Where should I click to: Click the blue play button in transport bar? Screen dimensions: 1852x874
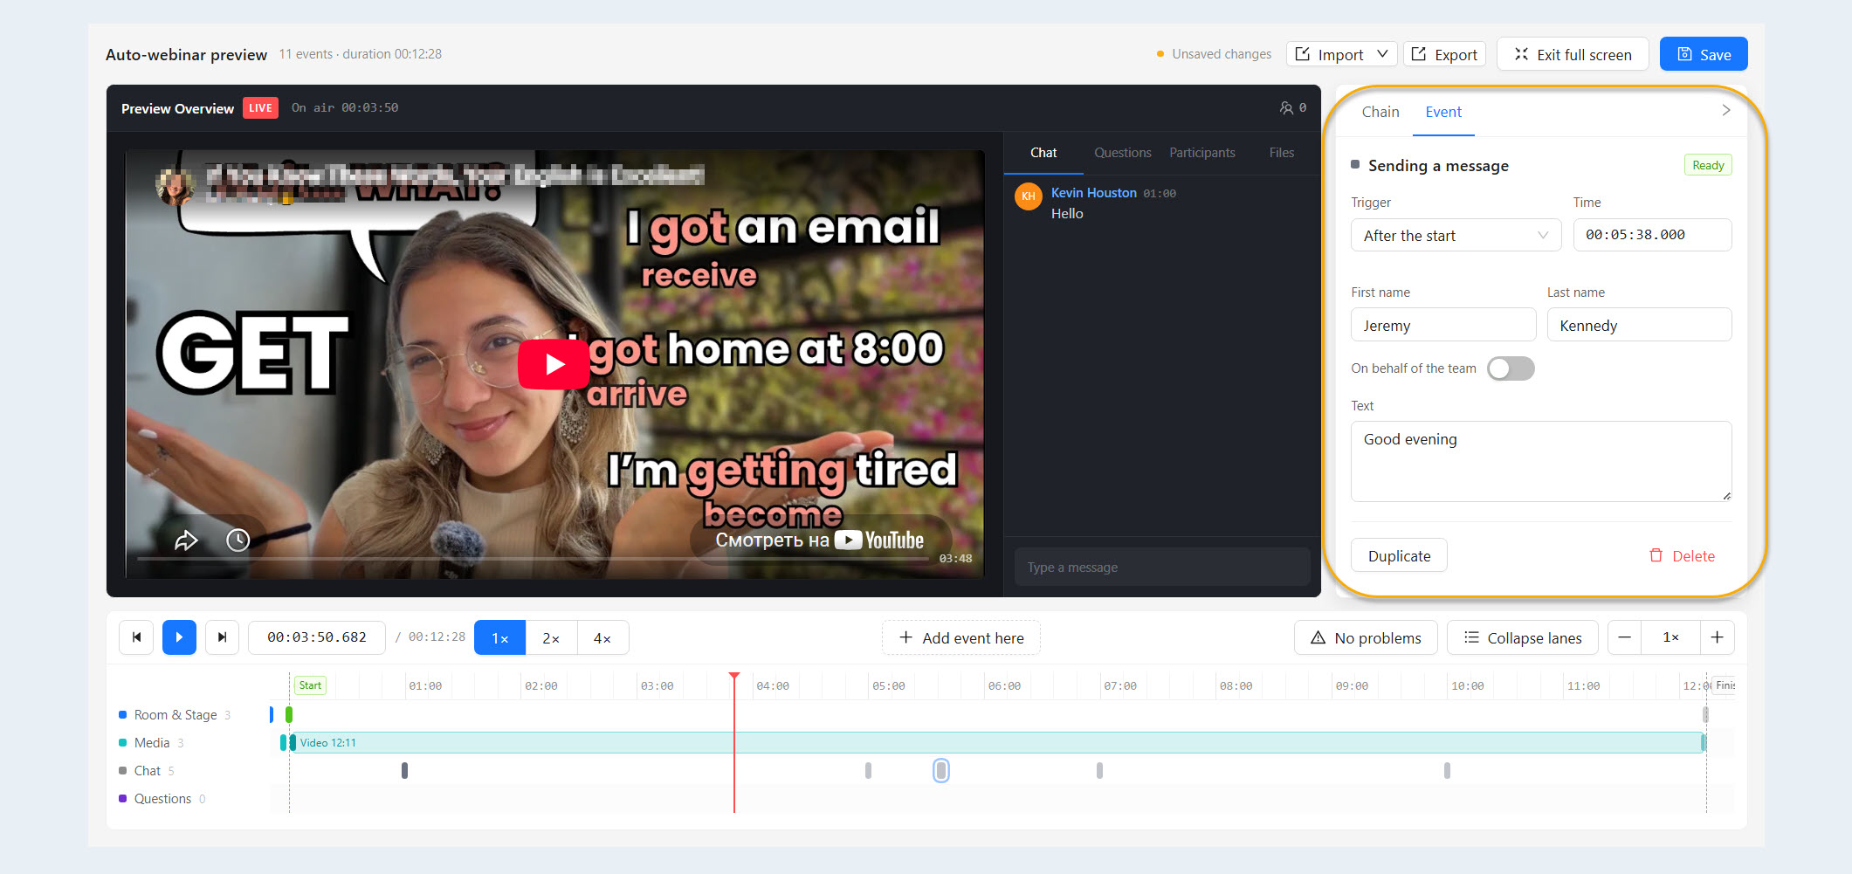(x=179, y=637)
